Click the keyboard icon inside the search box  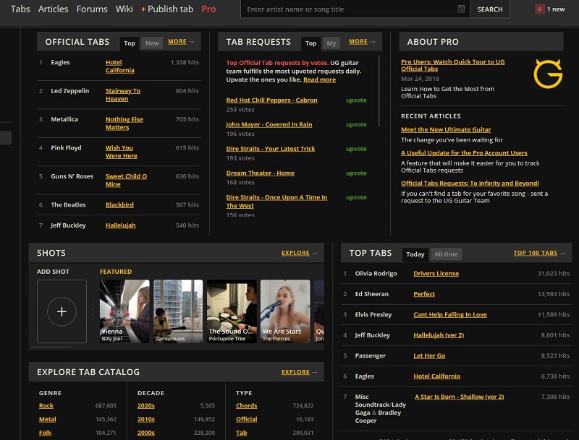point(461,9)
